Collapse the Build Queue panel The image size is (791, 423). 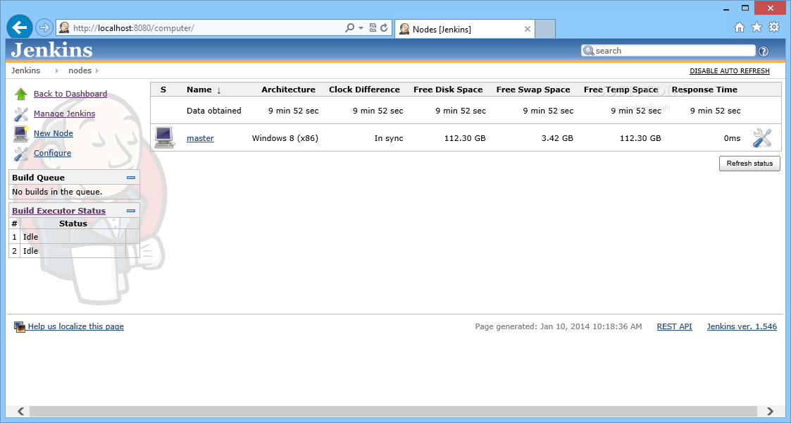[131, 178]
